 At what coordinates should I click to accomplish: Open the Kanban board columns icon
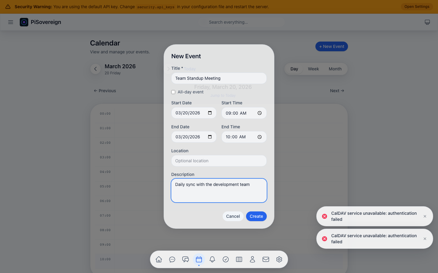[239, 259]
